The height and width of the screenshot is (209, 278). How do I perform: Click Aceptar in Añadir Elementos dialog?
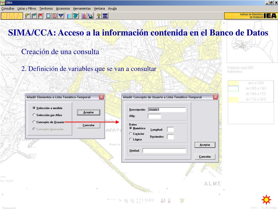89,112
